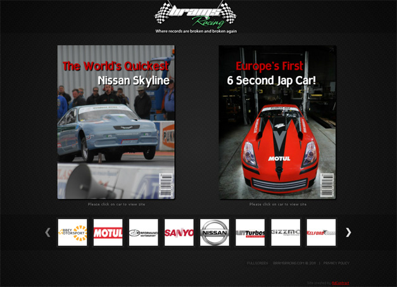This screenshot has height=287, width=397.
Task: Open the Nissan Skyline magazine cover
Action: tap(116, 122)
